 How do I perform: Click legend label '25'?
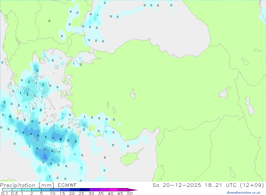[81, 193]
